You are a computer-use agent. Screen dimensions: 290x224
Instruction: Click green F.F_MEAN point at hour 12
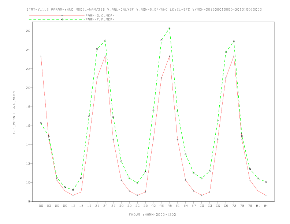pos(73,190)
